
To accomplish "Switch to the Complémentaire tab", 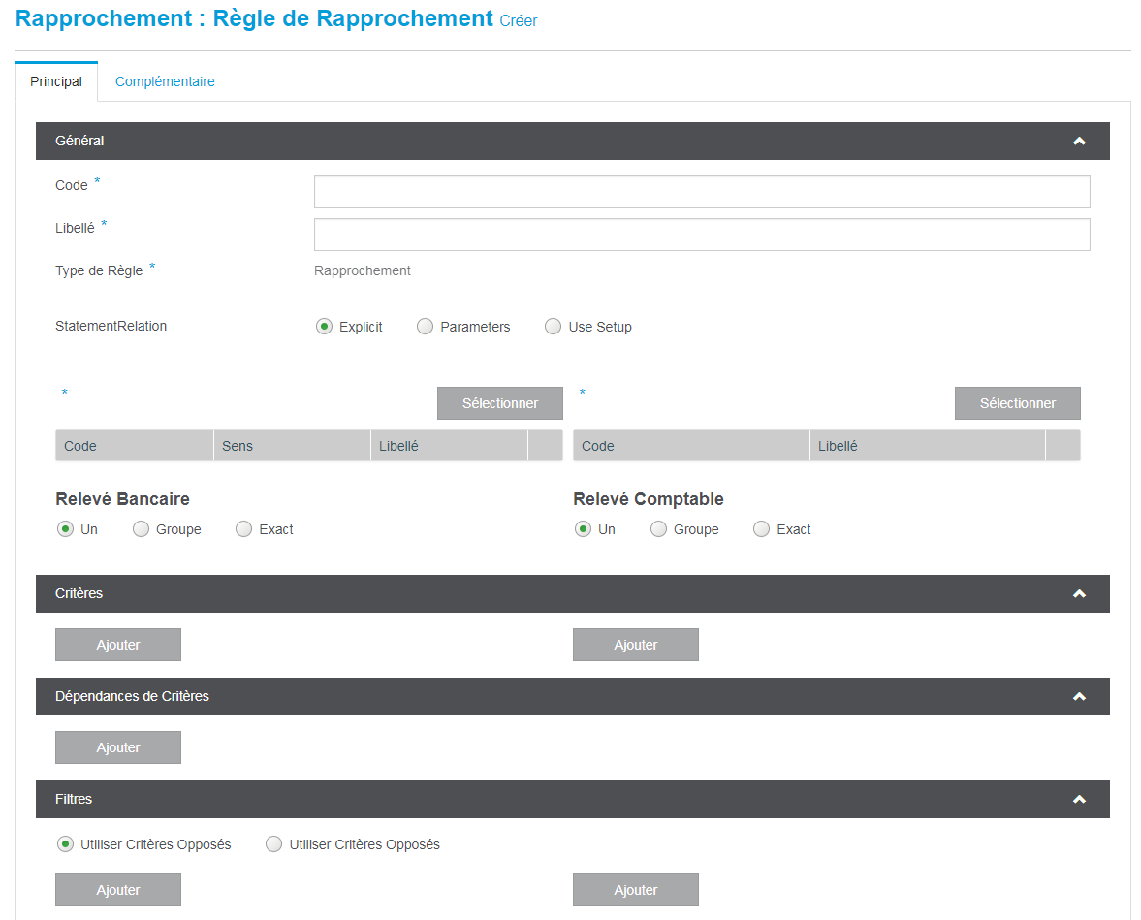I will [165, 81].
